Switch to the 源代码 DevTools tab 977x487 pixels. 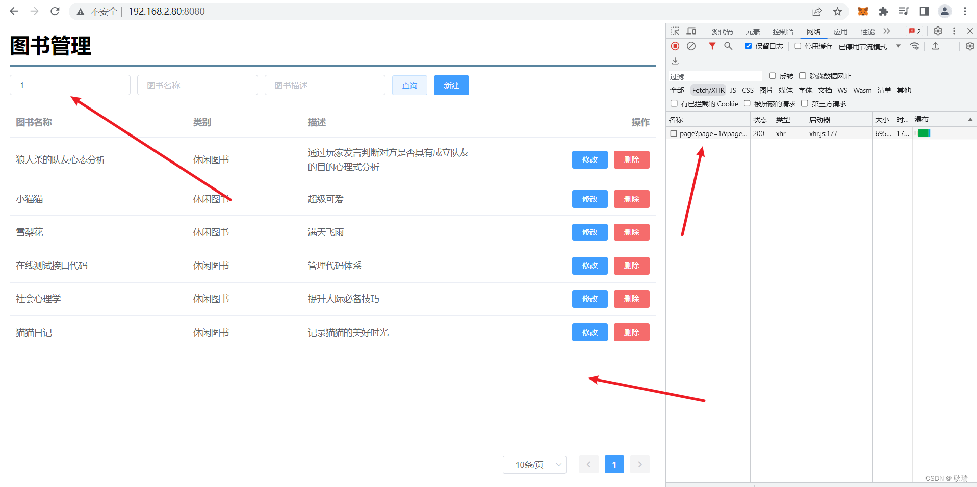point(722,32)
